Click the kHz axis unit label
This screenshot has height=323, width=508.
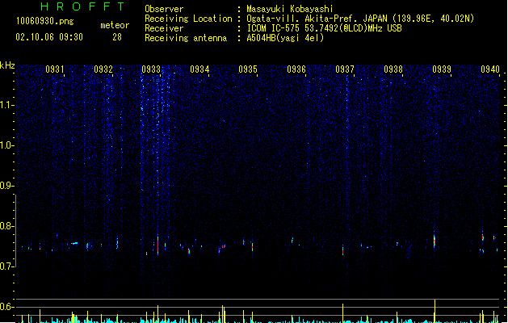[7, 65]
